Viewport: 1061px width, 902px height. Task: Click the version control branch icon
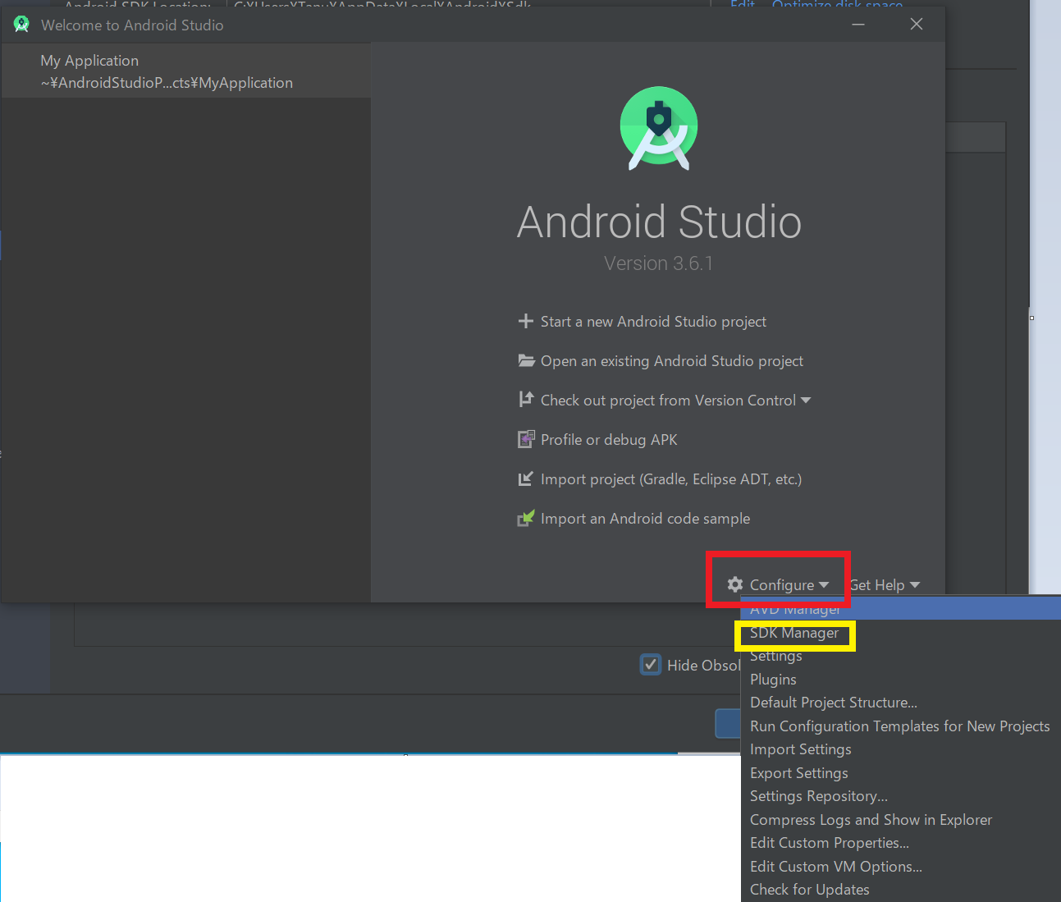[x=526, y=400]
